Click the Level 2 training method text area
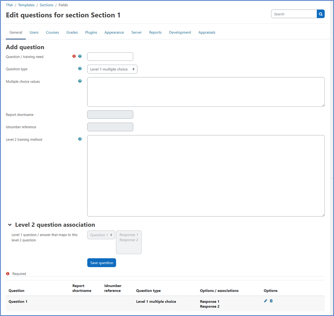The height and width of the screenshot is (316, 334). 206,176
